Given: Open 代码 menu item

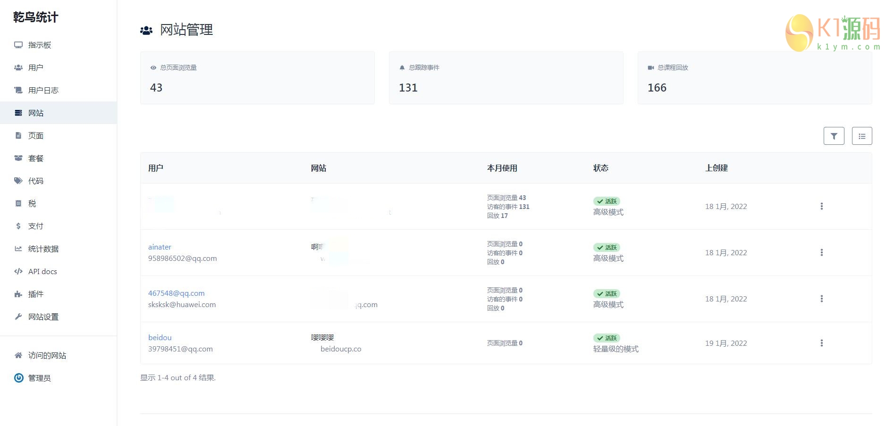Looking at the screenshot, I should tap(36, 181).
